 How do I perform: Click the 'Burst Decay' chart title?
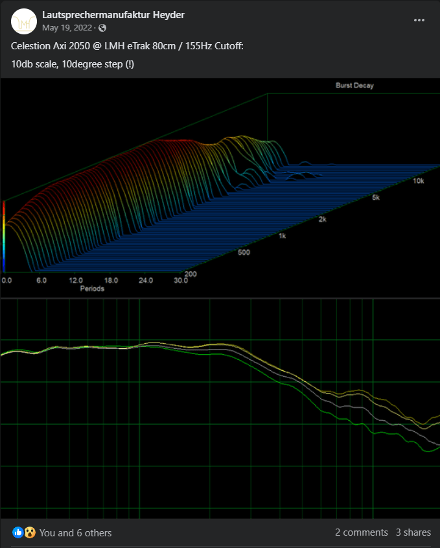354,85
